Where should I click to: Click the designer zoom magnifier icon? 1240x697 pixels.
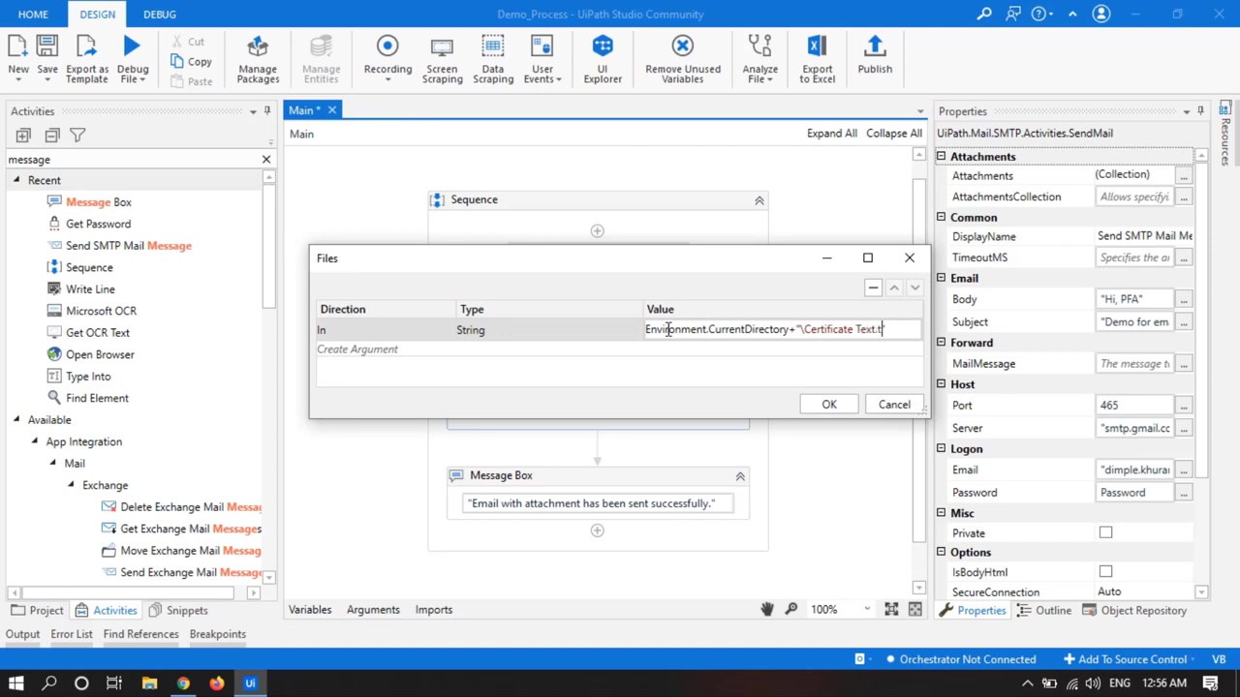tap(791, 609)
